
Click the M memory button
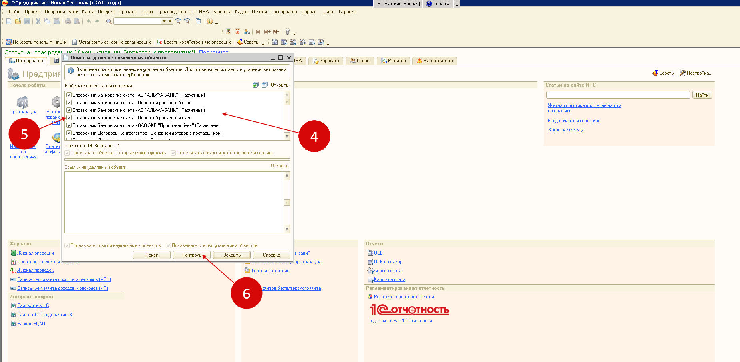click(258, 32)
